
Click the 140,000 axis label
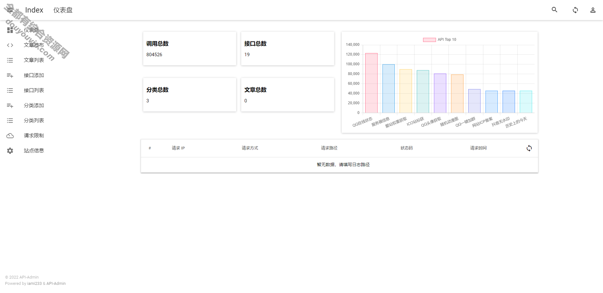click(353, 45)
